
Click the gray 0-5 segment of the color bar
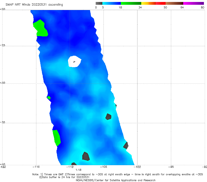pyautogui.click(x=99, y=3)
